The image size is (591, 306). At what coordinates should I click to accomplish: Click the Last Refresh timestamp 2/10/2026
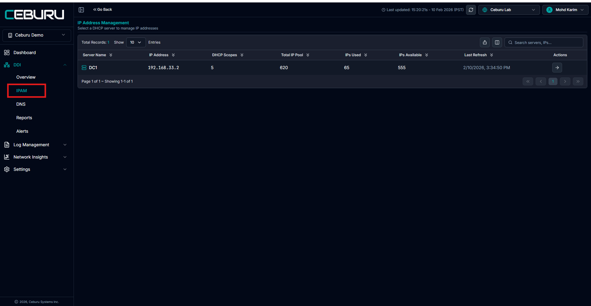(487, 68)
